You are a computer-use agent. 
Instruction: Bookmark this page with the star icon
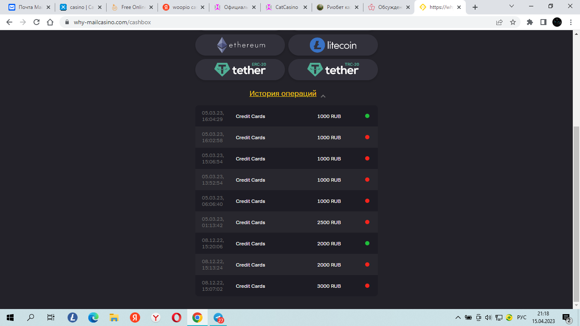pyautogui.click(x=513, y=22)
